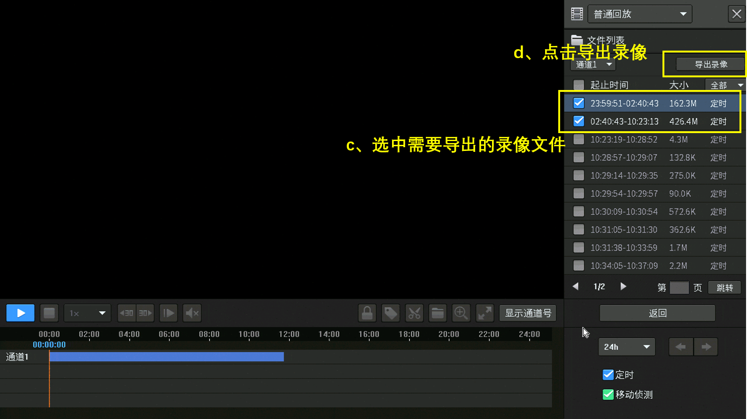747x419 pixels.
Task: Click the 返回 return button
Action: point(657,313)
